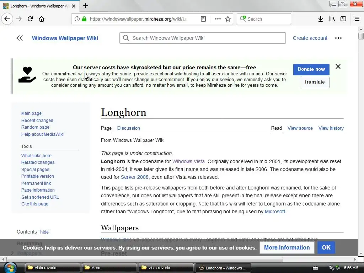Open the Firefox hamburger menu
364x273 pixels.
click(357, 19)
